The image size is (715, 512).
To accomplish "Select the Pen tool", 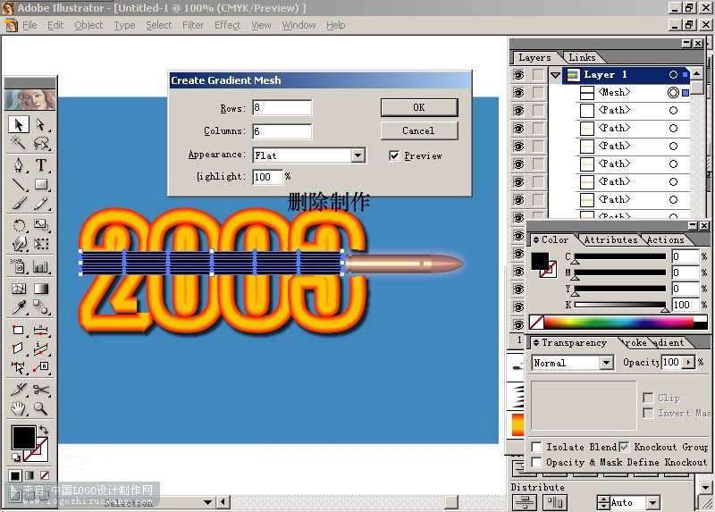I will click(18, 164).
